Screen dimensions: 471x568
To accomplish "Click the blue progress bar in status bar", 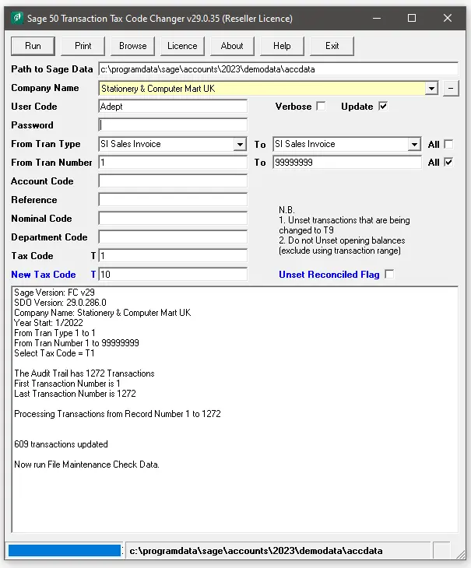I will click(x=65, y=550).
